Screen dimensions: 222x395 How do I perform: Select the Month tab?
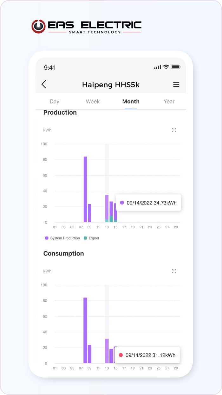click(x=131, y=102)
